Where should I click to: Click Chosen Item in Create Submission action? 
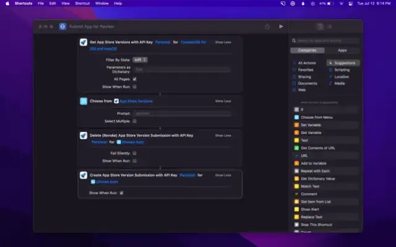click(105, 182)
